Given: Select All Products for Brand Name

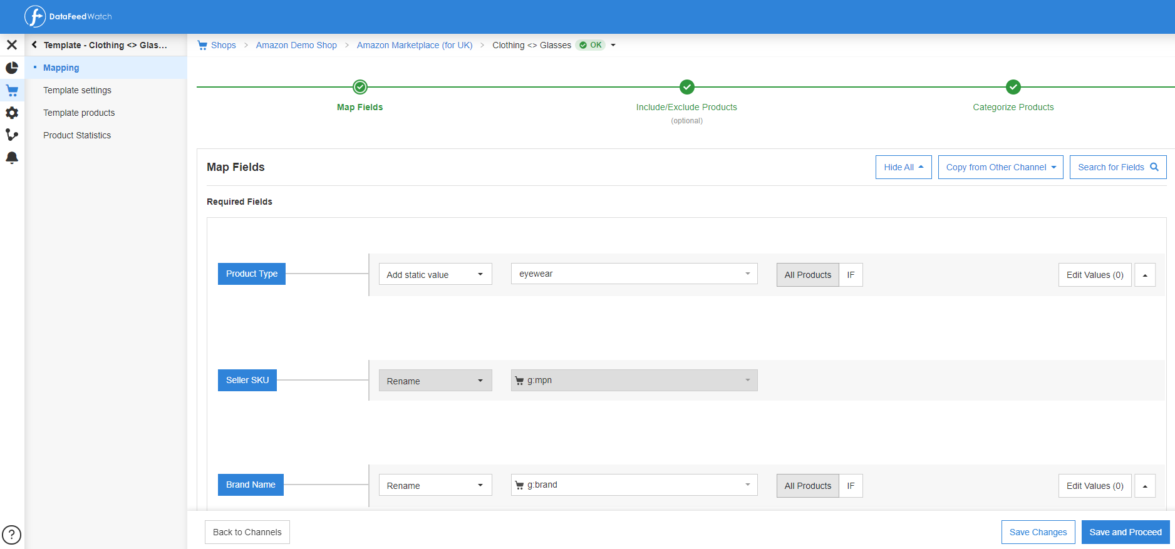Looking at the screenshot, I should pyautogui.click(x=808, y=486).
